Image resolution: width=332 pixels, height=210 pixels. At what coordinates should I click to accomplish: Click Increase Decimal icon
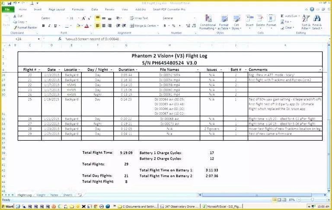point(188,26)
